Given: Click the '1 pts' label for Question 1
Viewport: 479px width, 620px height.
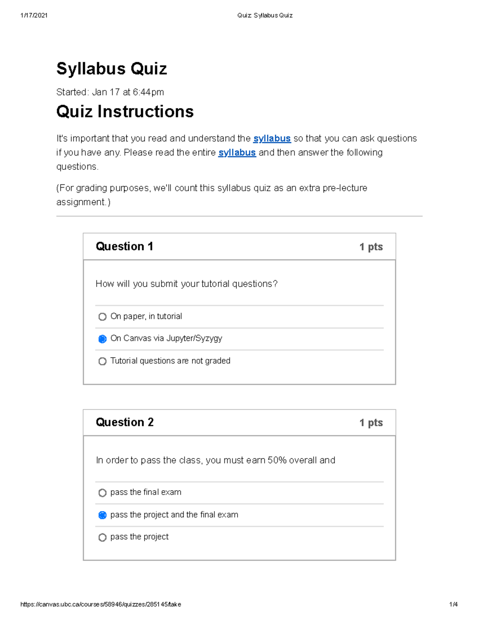Looking at the screenshot, I should (x=371, y=246).
